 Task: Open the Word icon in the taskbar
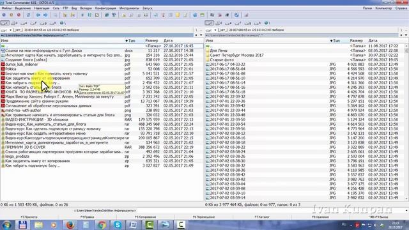(x=134, y=225)
